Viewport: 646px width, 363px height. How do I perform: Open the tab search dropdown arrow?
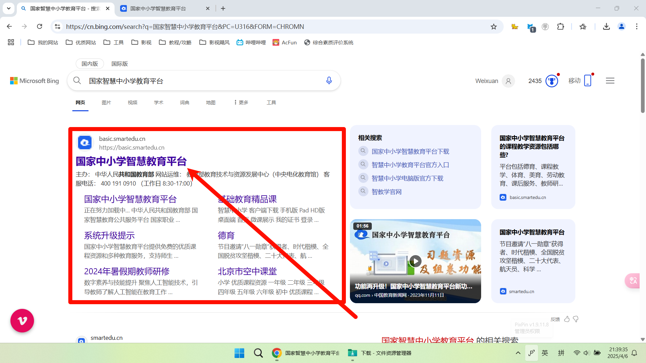pos(8,8)
